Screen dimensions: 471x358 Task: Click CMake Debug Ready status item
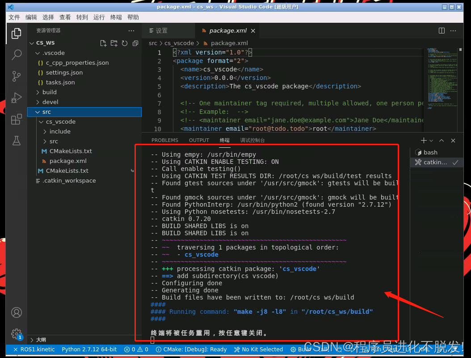tap(191, 350)
